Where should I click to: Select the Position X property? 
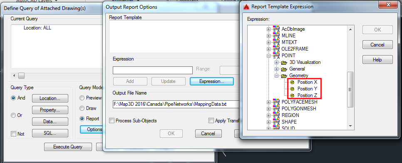coord(307,82)
